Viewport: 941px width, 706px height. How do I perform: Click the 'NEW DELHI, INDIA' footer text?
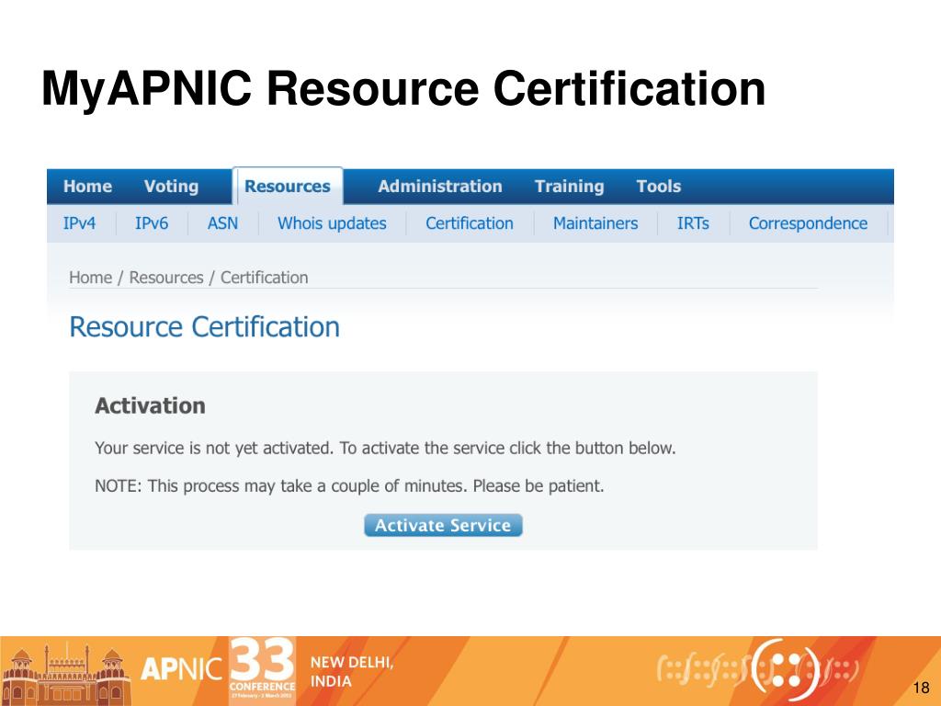tap(352, 672)
